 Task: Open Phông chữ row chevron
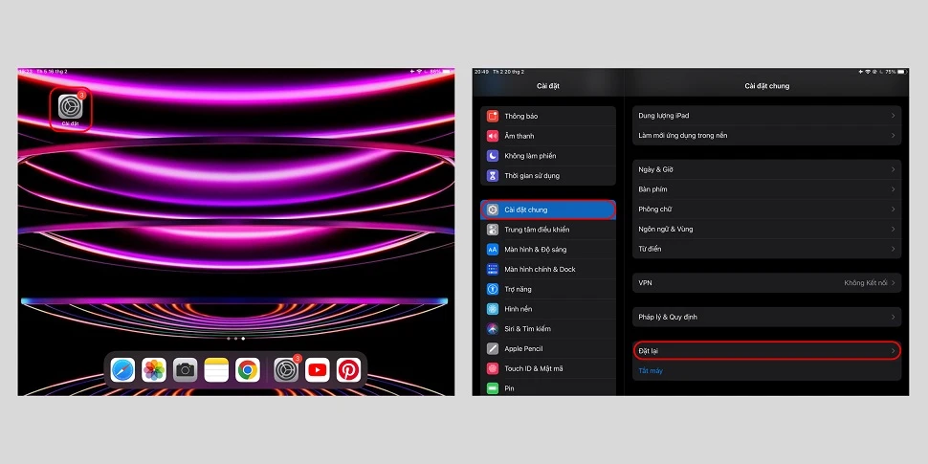point(894,209)
